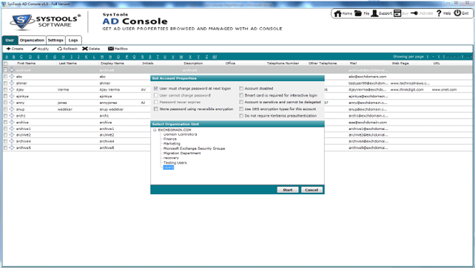Enable Use DES encryption types option

[241, 109]
